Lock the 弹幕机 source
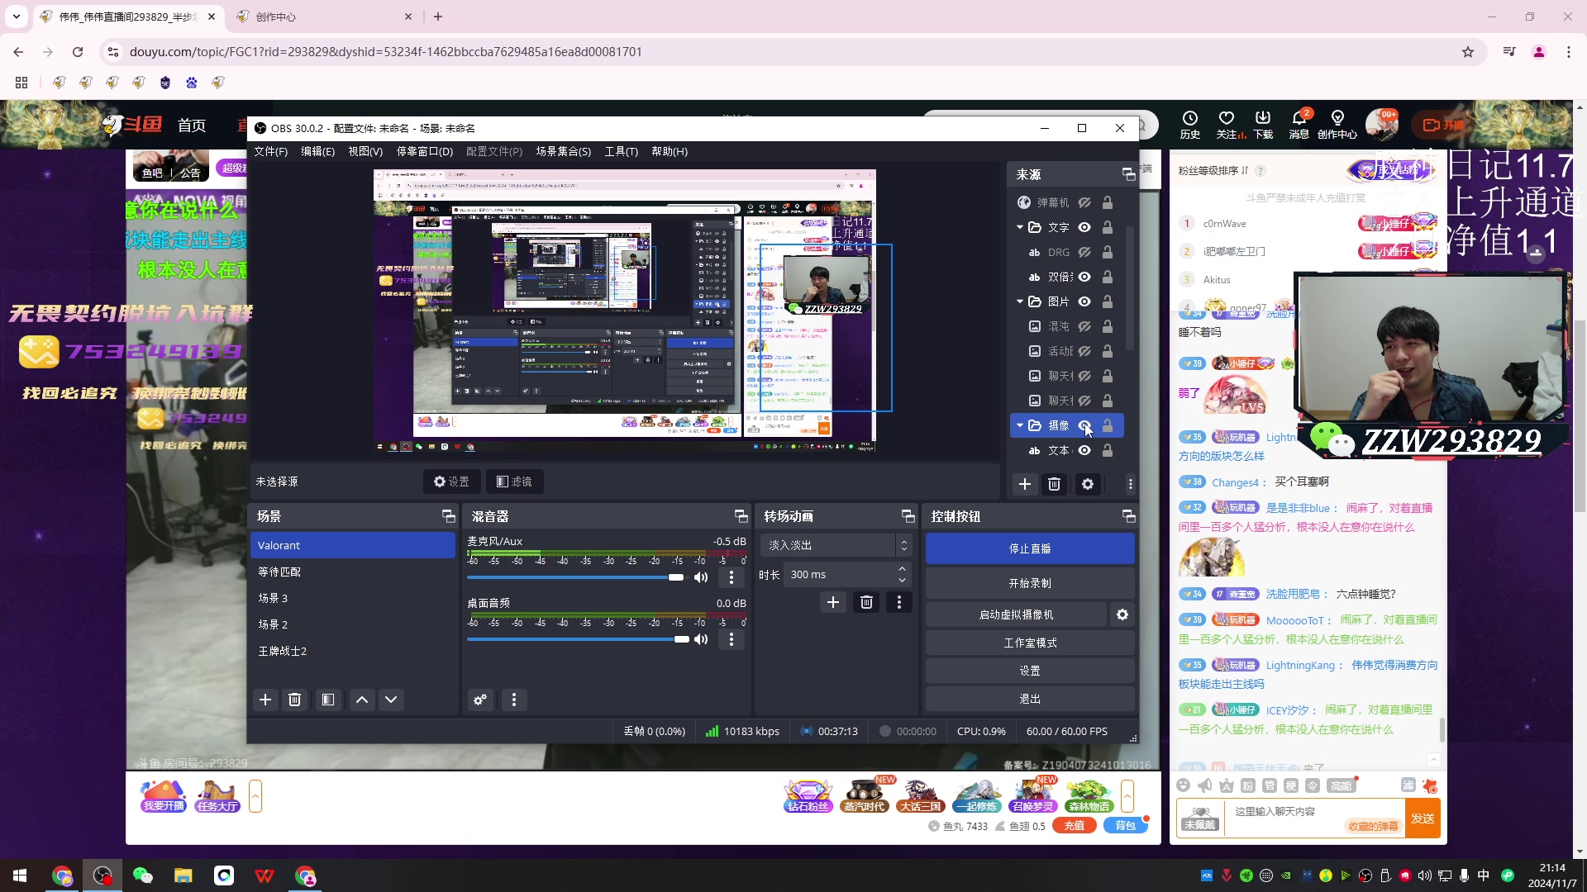Viewport: 1587px width, 892px height. (x=1108, y=202)
